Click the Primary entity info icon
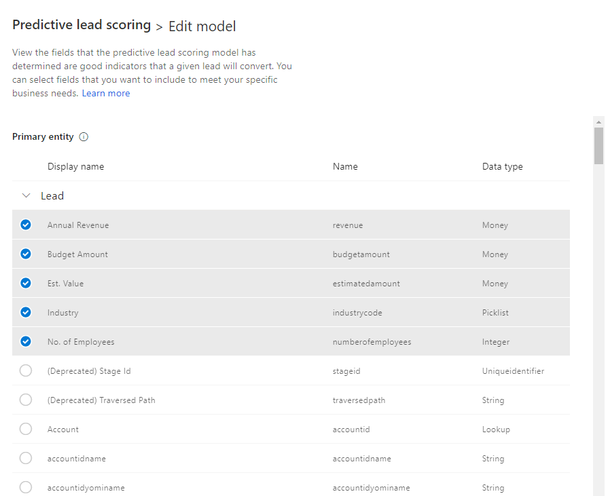The height and width of the screenshot is (496, 610). 84,137
